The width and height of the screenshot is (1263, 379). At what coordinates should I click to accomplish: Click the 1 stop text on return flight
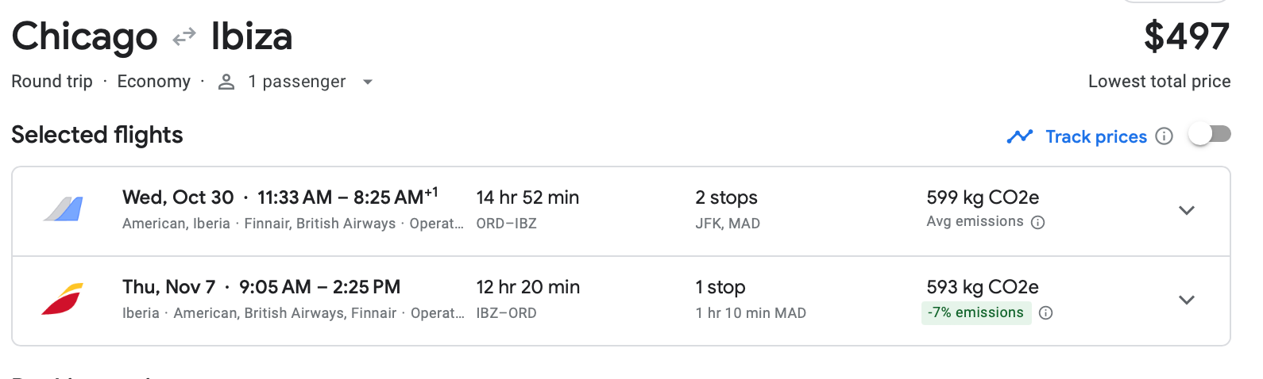720,287
